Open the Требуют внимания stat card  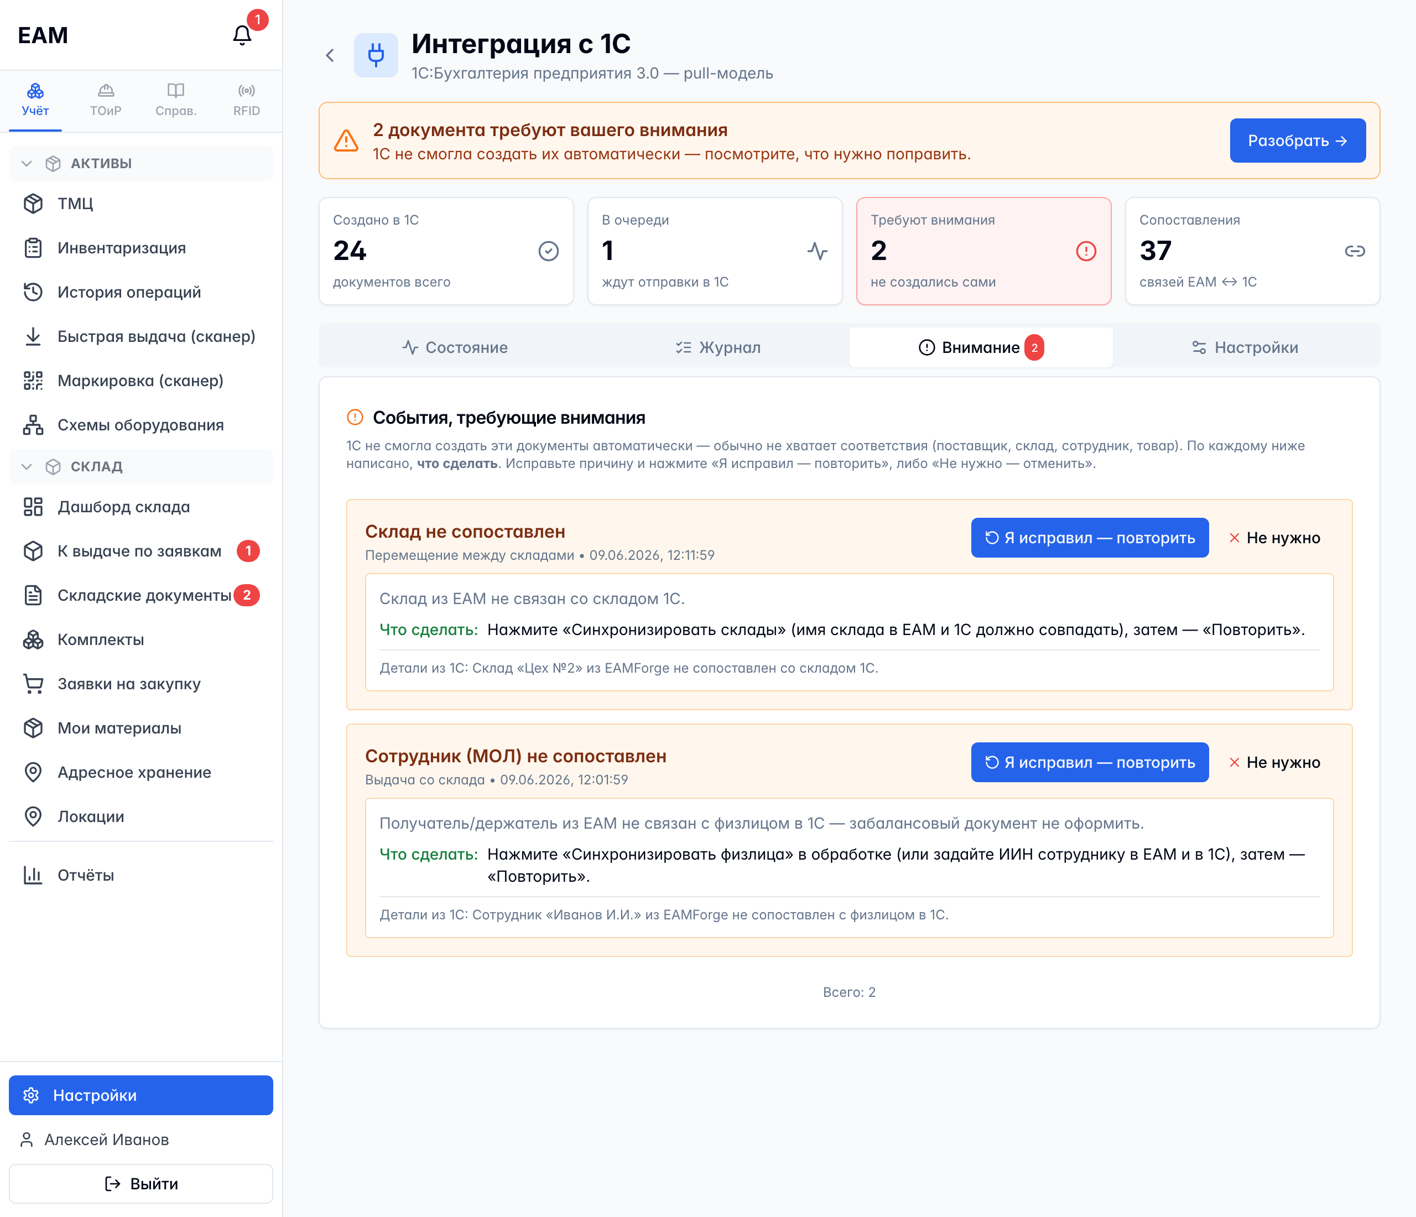(984, 252)
